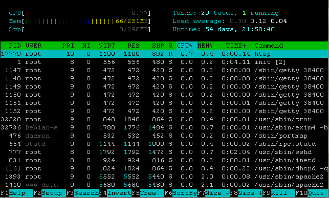
Task: Select the getty process with PID 1151
Action: pos(164,103)
